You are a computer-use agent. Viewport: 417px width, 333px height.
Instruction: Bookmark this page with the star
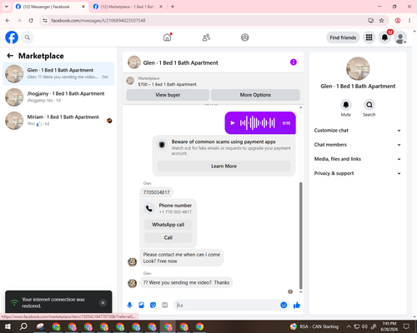coord(381,21)
